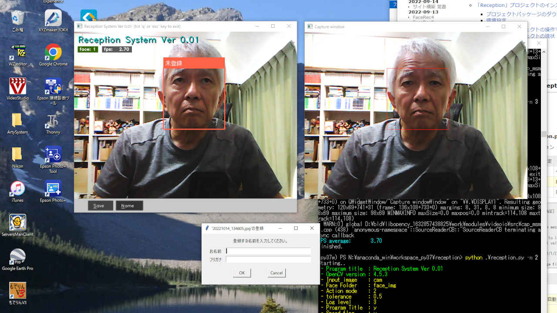
Task: Launch XYZmaker 3DKit from desktop
Action: [x=53, y=19]
